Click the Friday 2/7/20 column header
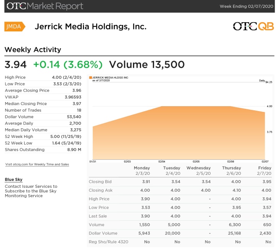Screen dimensions: 276x251 (264, 171)
